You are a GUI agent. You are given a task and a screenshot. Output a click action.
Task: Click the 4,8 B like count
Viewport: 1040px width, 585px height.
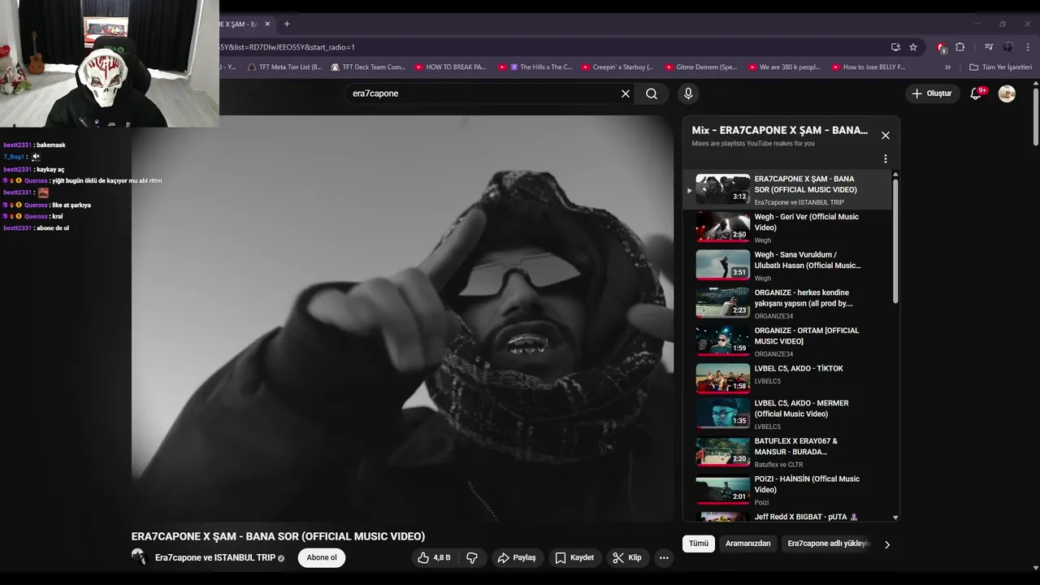[x=442, y=558]
